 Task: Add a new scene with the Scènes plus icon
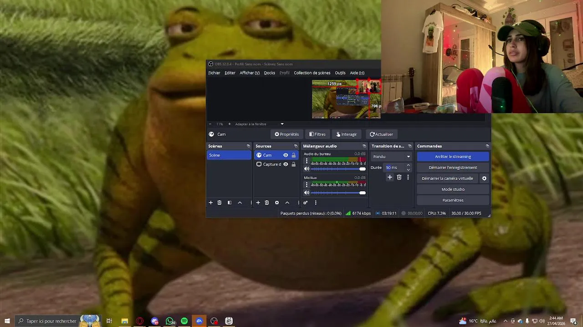[210, 203]
